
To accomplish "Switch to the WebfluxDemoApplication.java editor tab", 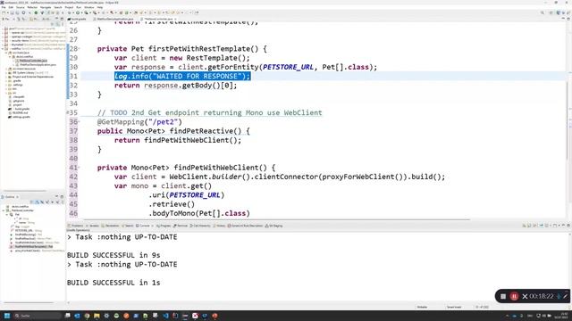I will point(114,19).
